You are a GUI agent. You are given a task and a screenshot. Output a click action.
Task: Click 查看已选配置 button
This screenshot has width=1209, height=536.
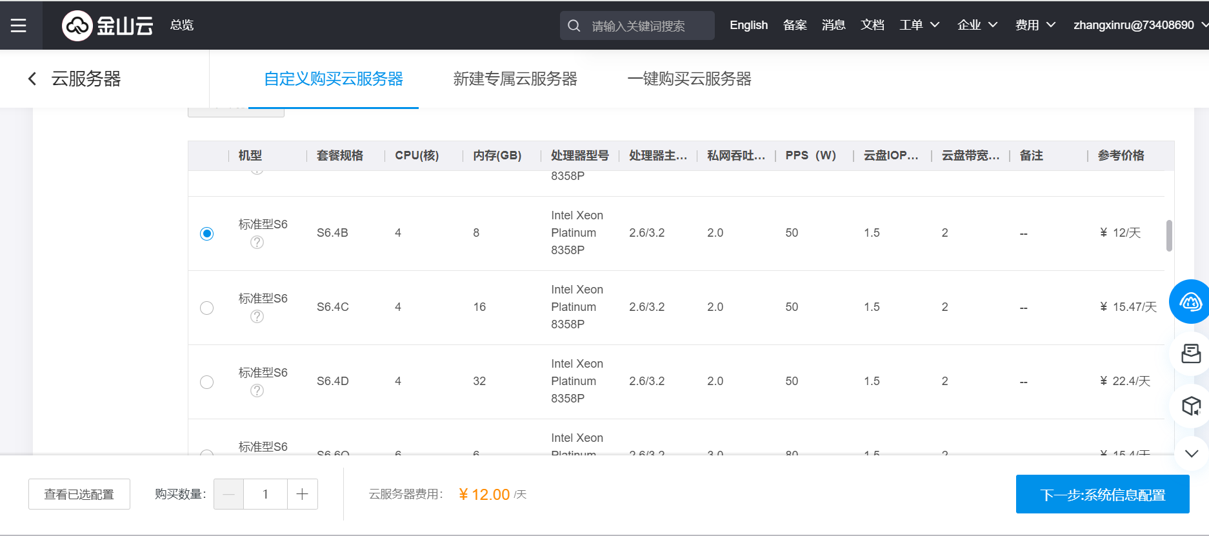point(79,494)
